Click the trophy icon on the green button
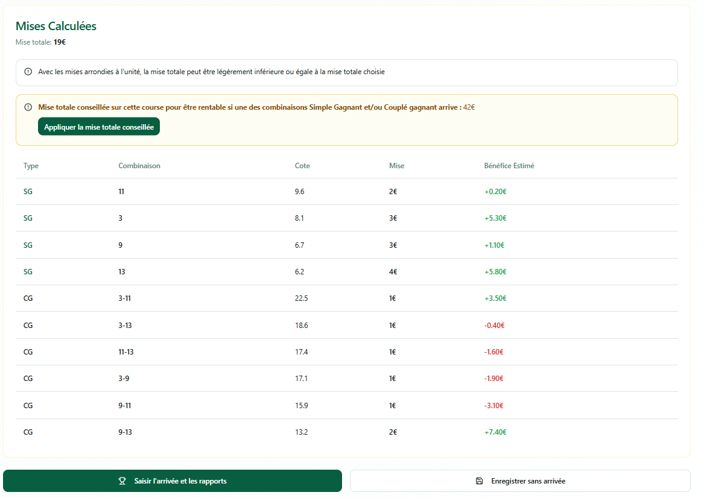 point(122,481)
